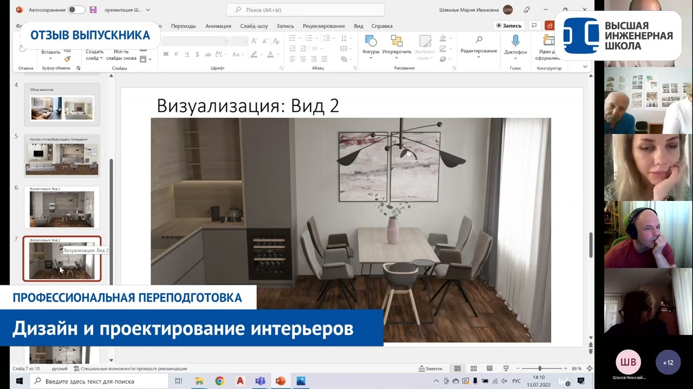The image size is (693, 389).
Task: Click the shape fill bucket icon
Action: click(x=444, y=38)
